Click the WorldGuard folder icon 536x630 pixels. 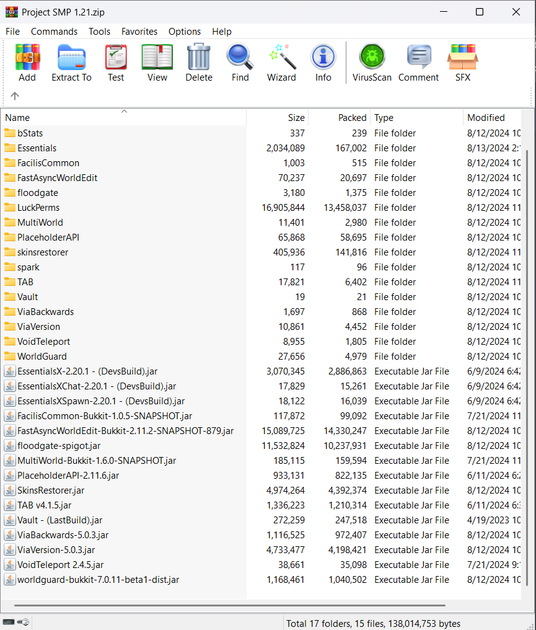[10, 356]
